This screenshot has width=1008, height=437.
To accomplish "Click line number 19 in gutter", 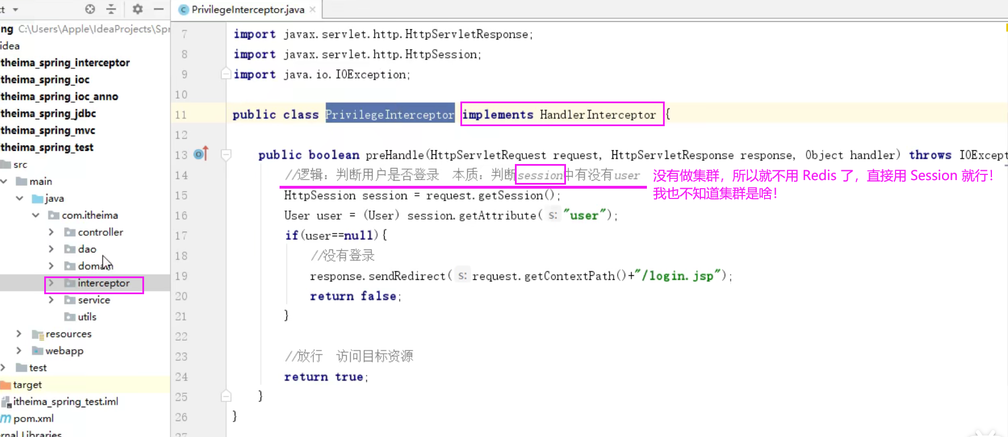I will point(181,276).
